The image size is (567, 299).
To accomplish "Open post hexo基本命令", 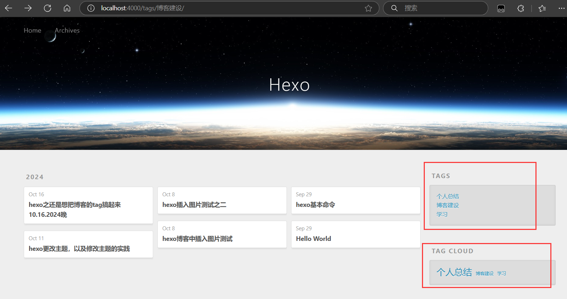I will pos(316,205).
